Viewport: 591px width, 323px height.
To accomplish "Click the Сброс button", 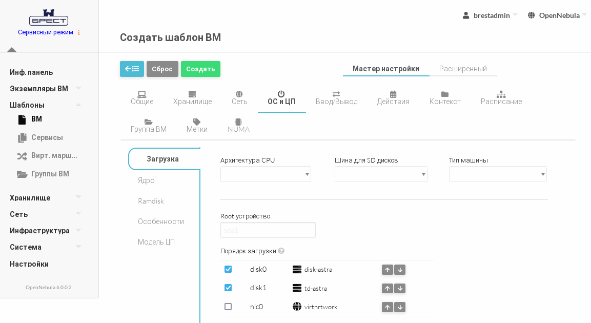I will (x=162, y=69).
